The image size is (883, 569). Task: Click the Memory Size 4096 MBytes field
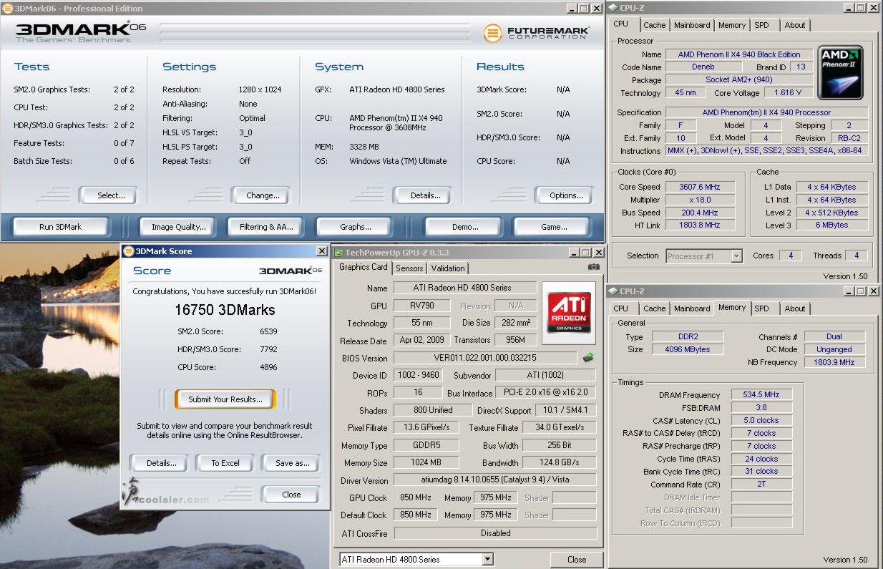tap(688, 349)
